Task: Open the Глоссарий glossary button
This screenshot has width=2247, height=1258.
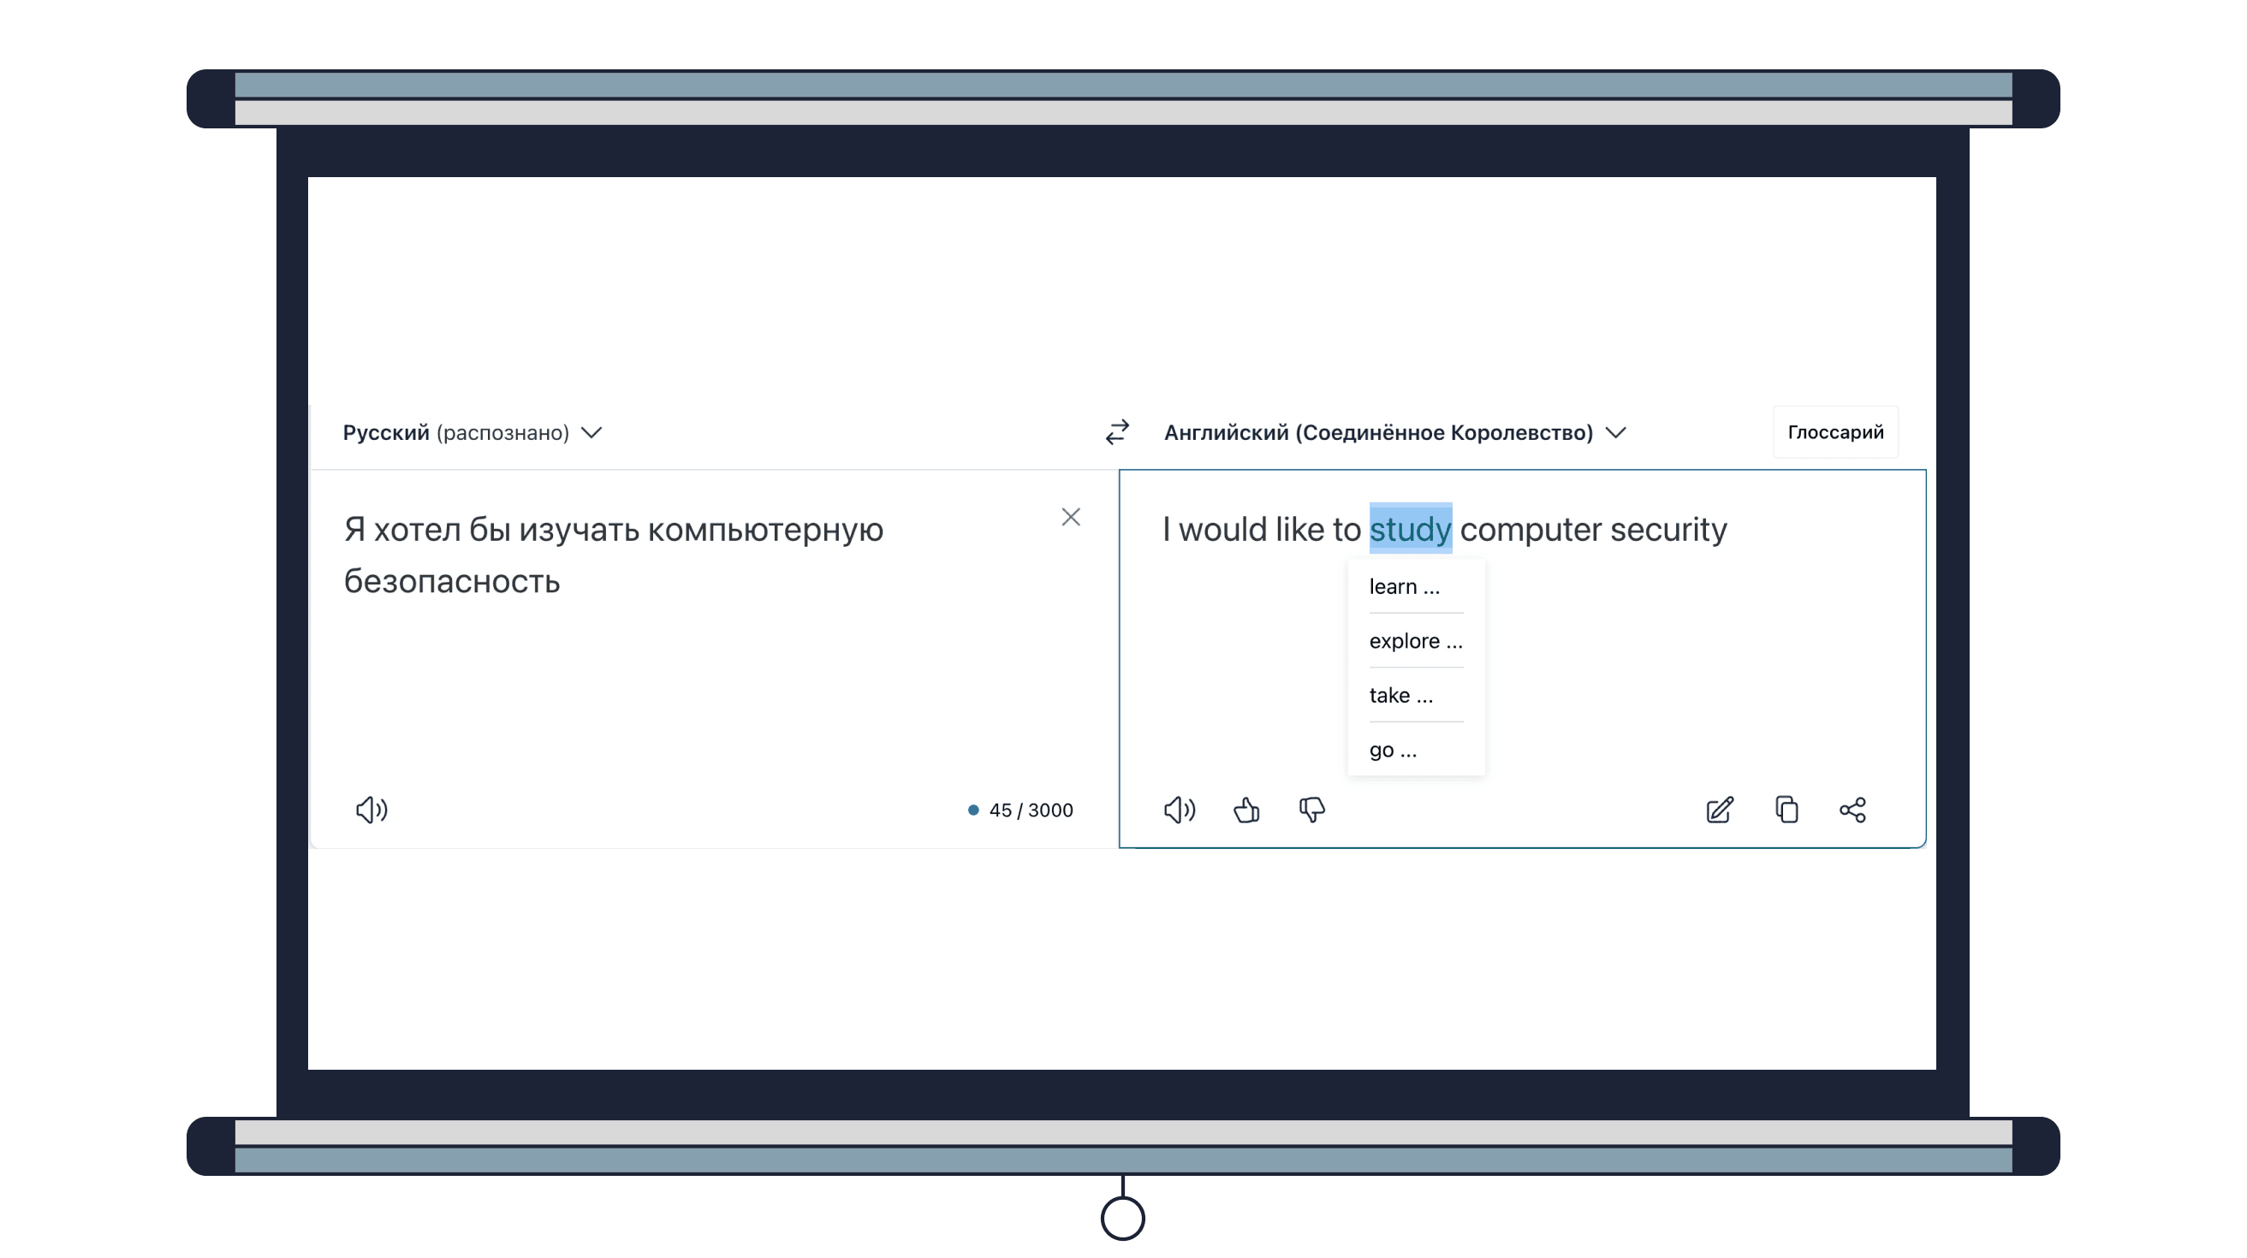Action: pyautogui.click(x=1835, y=432)
